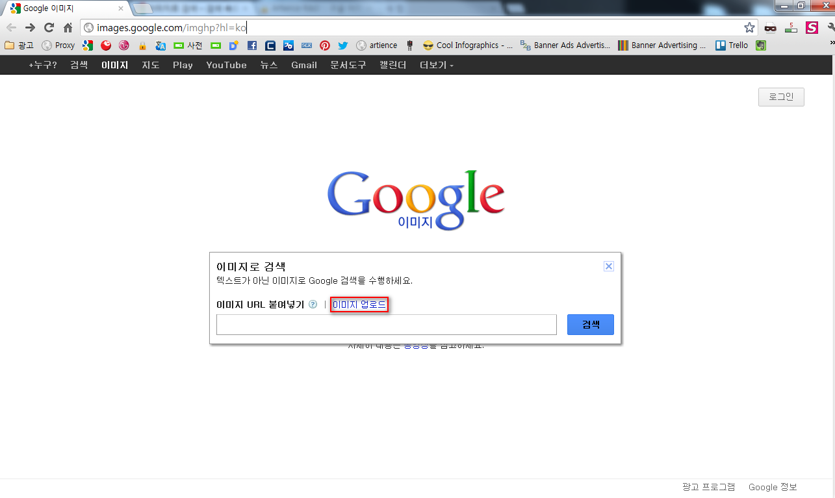Open the extension icon showing number 5
The height and width of the screenshot is (498, 835).
coord(791,27)
